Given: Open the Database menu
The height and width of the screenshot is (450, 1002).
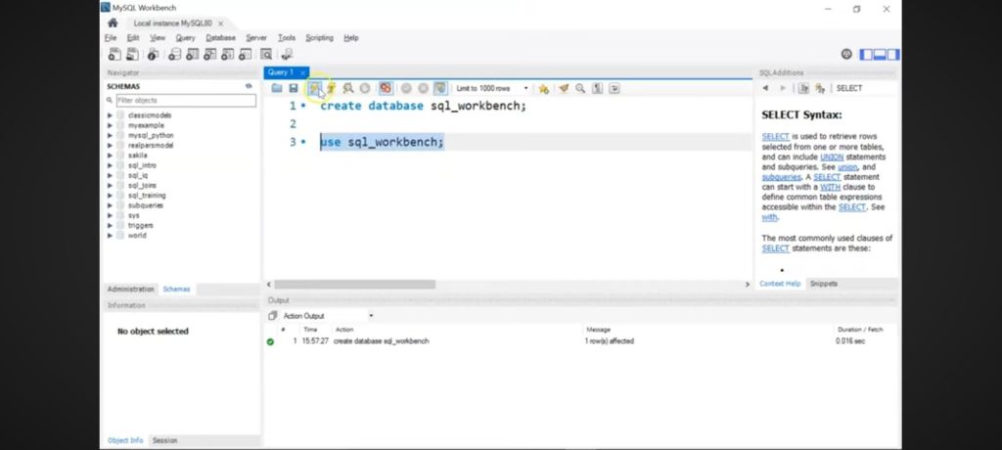Looking at the screenshot, I should click(x=220, y=37).
